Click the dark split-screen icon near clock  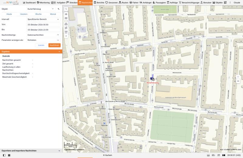click(224, 155)
